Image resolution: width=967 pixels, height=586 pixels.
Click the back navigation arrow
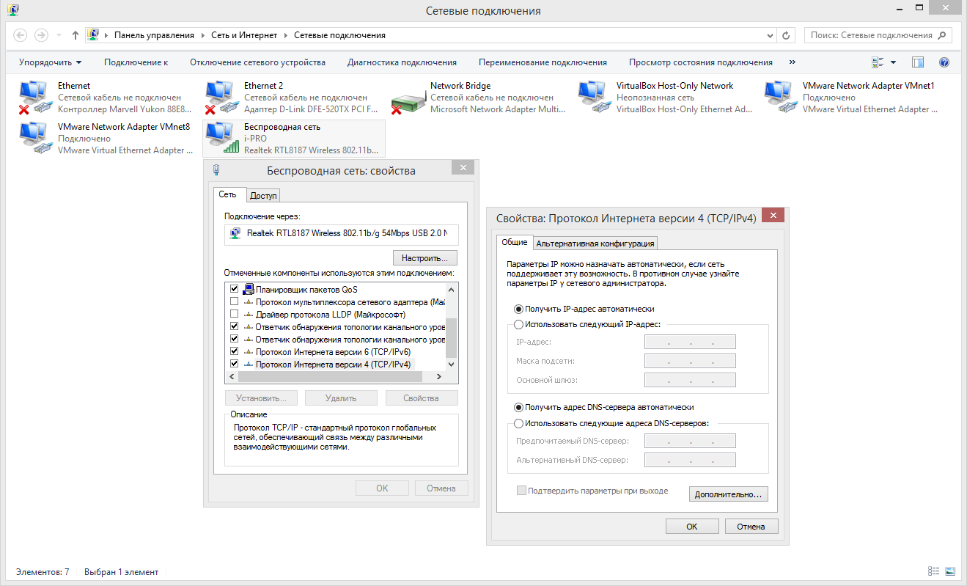tap(21, 35)
